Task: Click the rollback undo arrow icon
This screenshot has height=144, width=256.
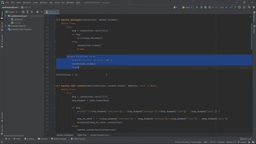Action: coord(244,7)
